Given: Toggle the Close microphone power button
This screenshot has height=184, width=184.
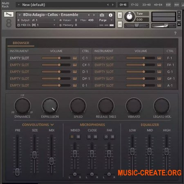Looking at the screenshot, I should coord(89,137).
